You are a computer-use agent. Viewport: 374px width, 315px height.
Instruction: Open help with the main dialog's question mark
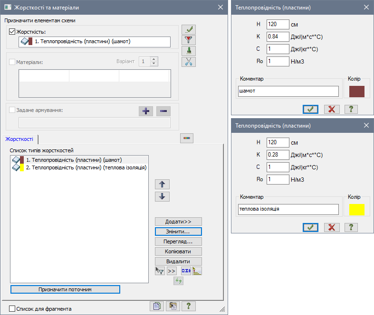(x=188, y=306)
